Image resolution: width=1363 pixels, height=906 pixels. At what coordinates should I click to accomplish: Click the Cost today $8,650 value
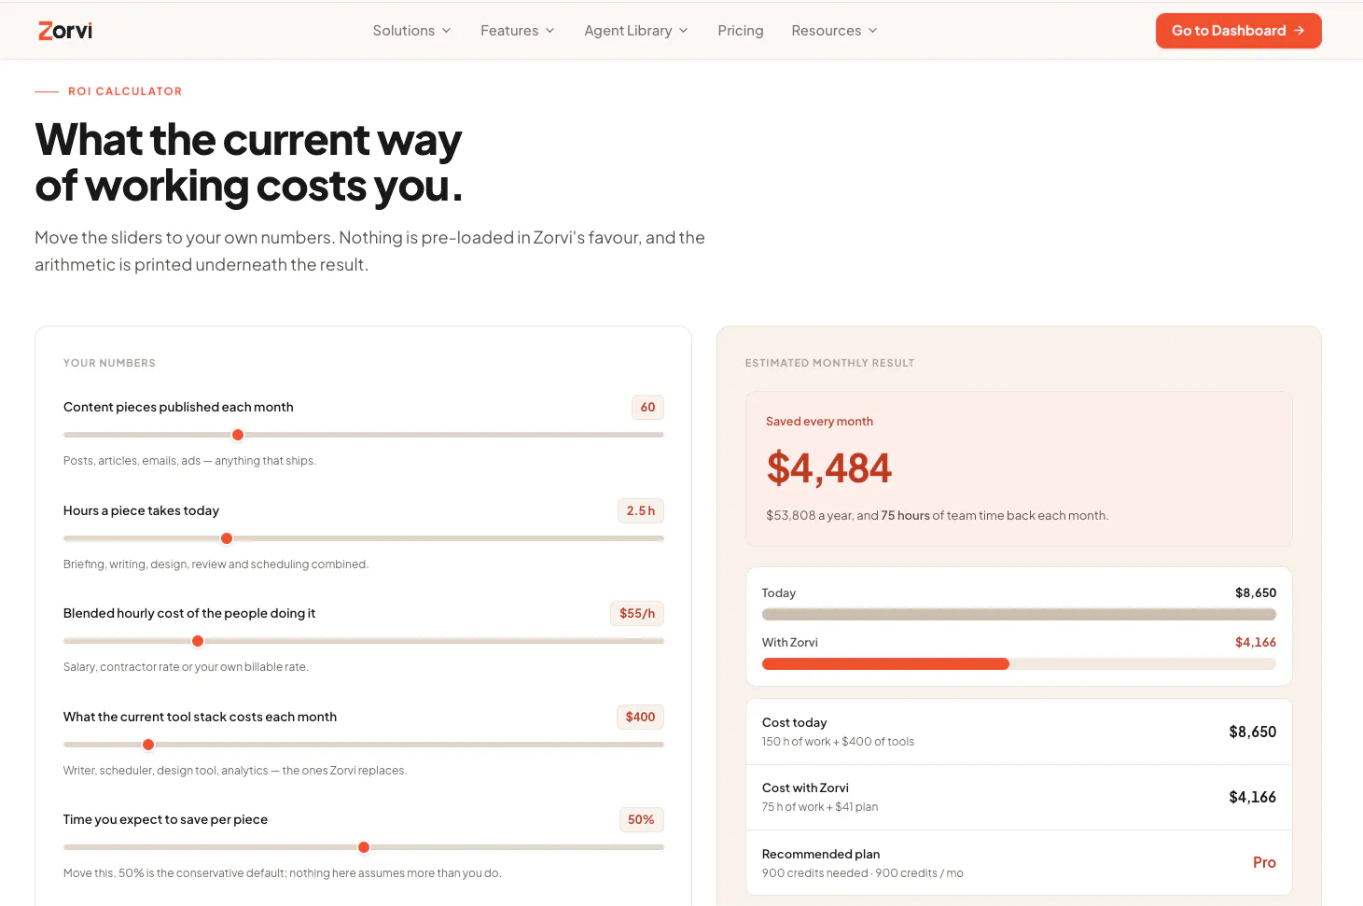1252,732
